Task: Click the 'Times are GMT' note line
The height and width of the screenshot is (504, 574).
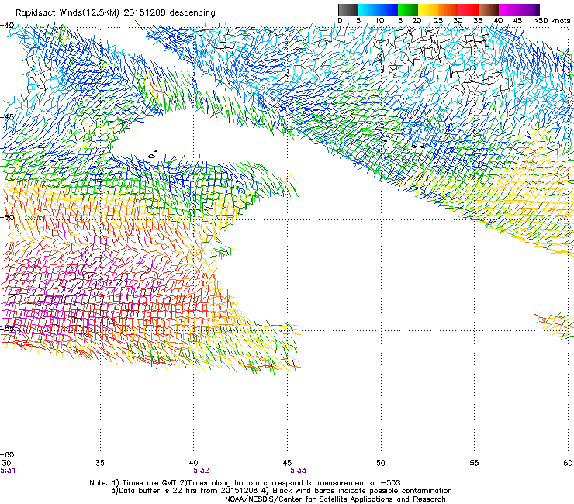Action: (x=245, y=483)
